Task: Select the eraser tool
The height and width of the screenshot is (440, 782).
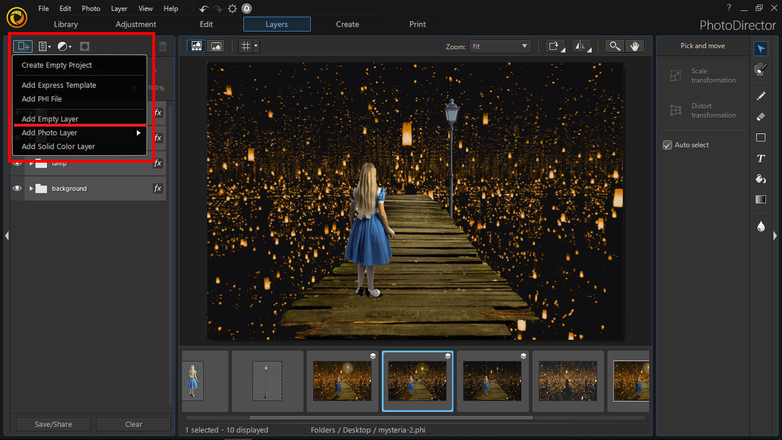Action: click(761, 117)
